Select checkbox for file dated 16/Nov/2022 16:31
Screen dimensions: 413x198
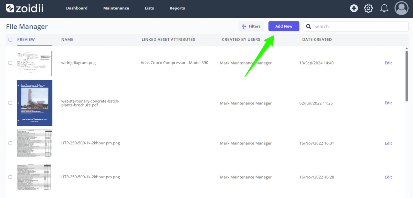[x=10, y=143]
